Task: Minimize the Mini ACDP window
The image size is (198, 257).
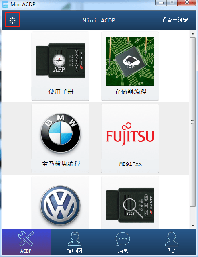Action: [161, 3]
